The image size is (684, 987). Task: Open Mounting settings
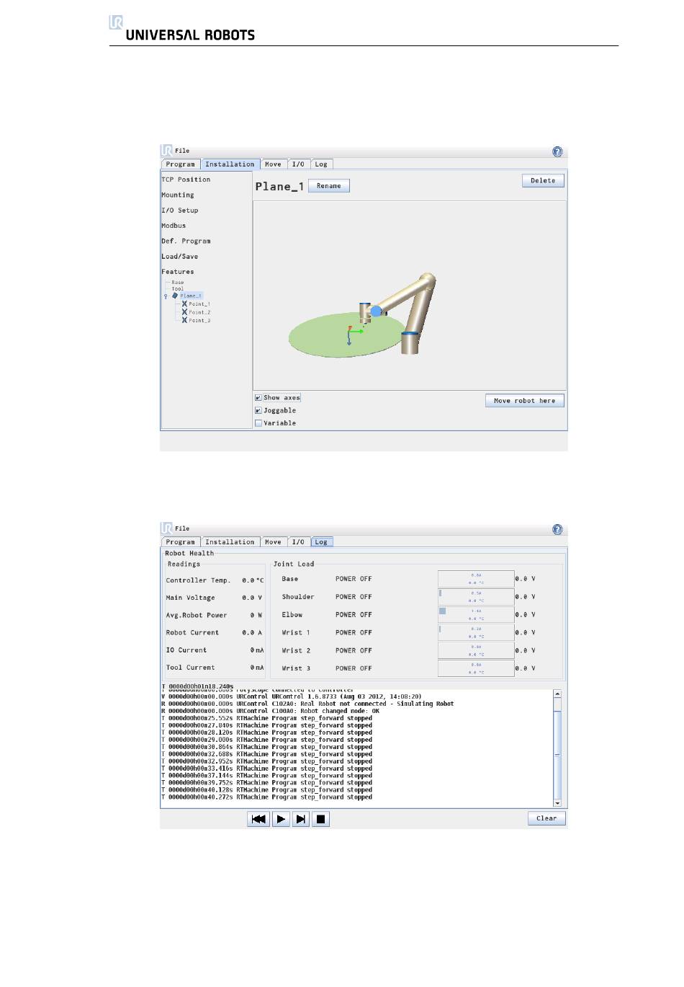tap(178, 195)
